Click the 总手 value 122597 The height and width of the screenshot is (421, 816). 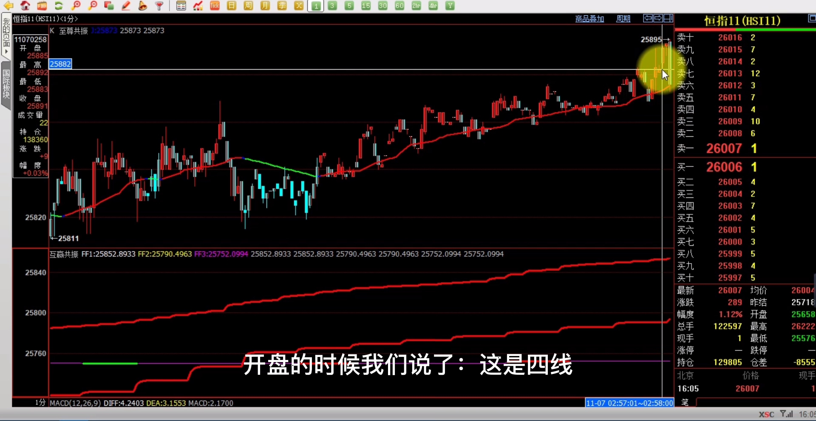[728, 326]
